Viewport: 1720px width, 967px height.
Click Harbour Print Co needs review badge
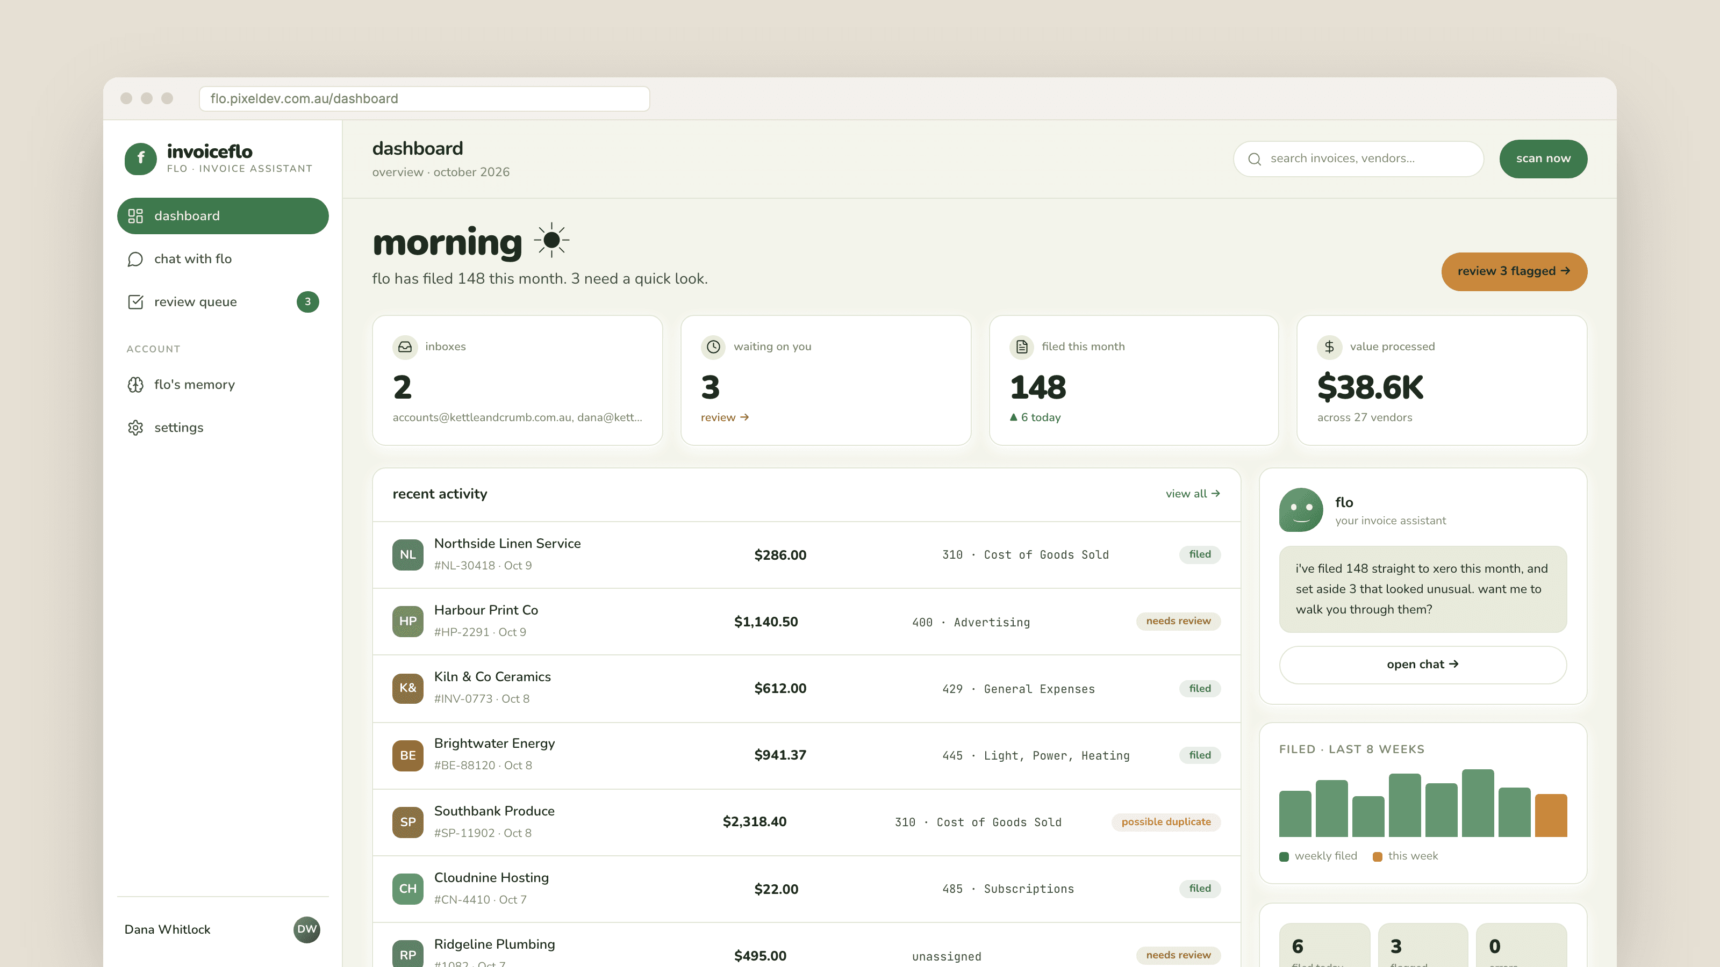tap(1178, 622)
